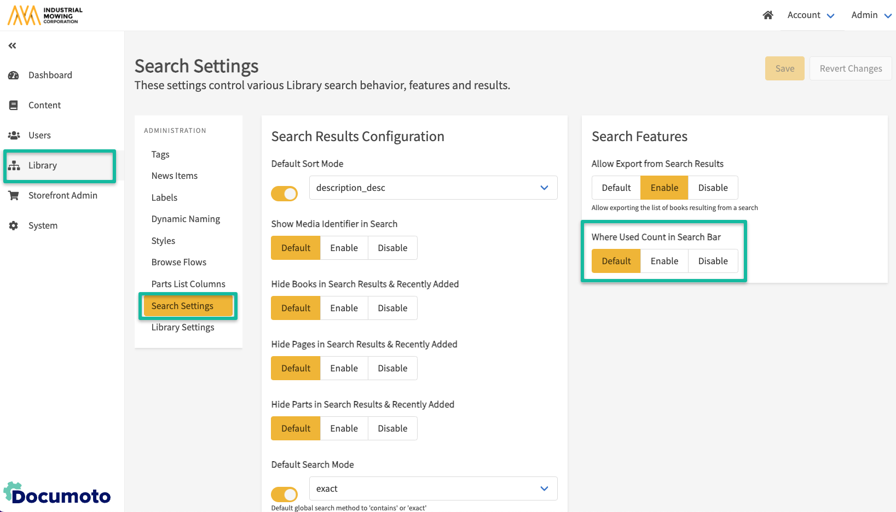Expand the Admin menu
Image resolution: width=896 pixels, height=512 pixels.
coord(871,15)
